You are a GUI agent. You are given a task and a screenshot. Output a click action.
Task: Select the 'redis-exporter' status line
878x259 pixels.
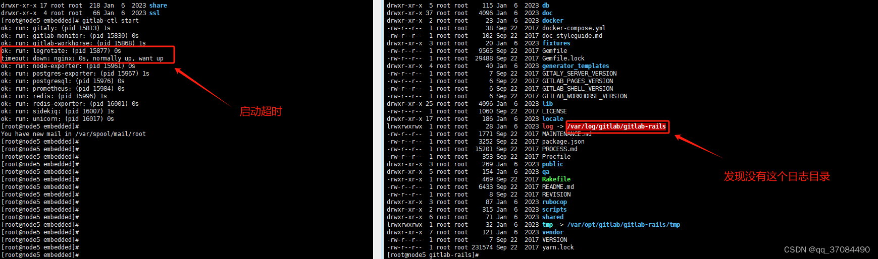point(70,104)
